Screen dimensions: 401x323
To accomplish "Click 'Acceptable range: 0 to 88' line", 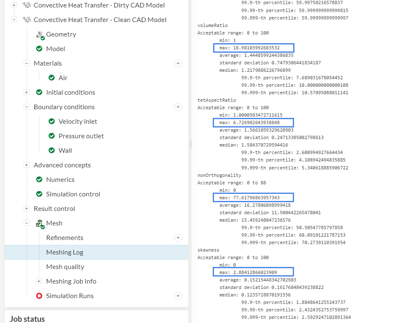I will [232, 183].
